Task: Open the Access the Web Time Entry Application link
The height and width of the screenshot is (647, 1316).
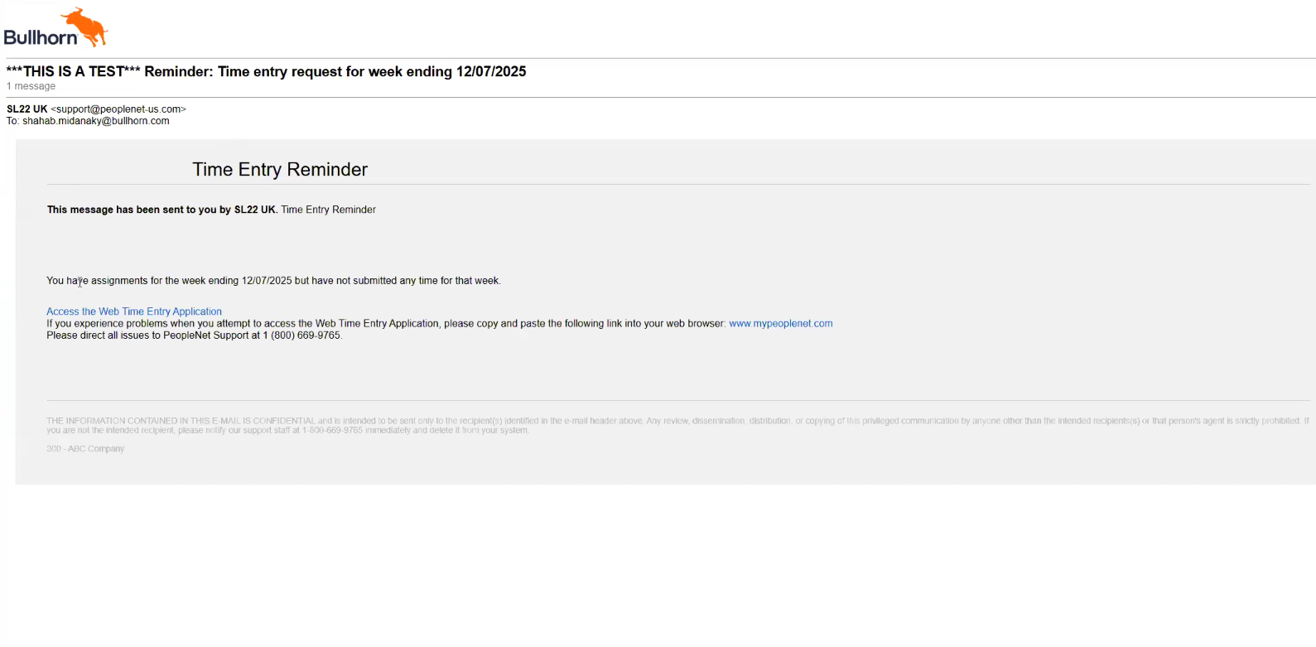Action: pos(134,311)
